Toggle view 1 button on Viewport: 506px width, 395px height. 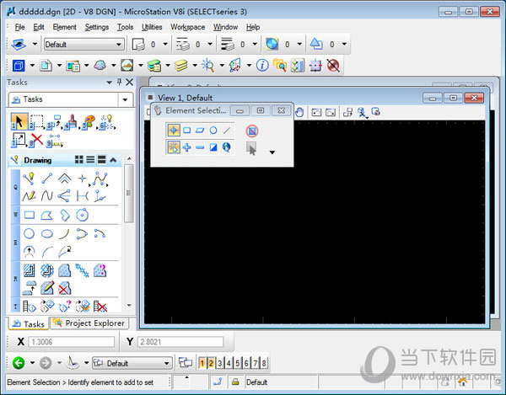[202, 363]
